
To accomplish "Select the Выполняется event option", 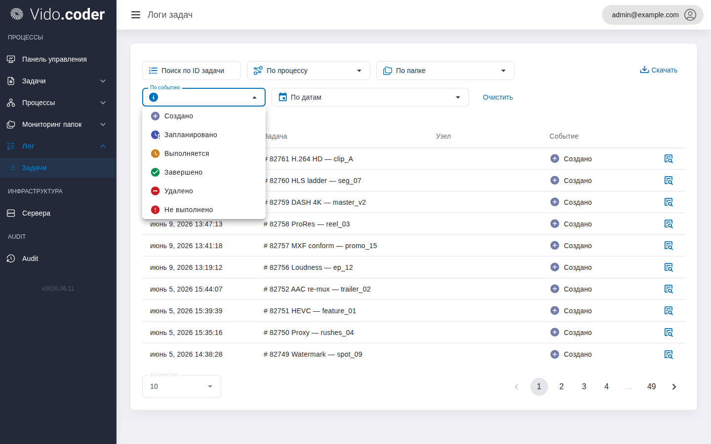I will tap(204, 153).
